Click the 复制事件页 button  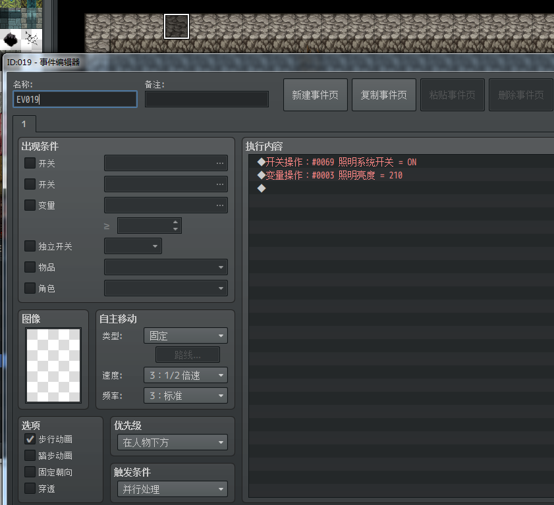tap(383, 95)
